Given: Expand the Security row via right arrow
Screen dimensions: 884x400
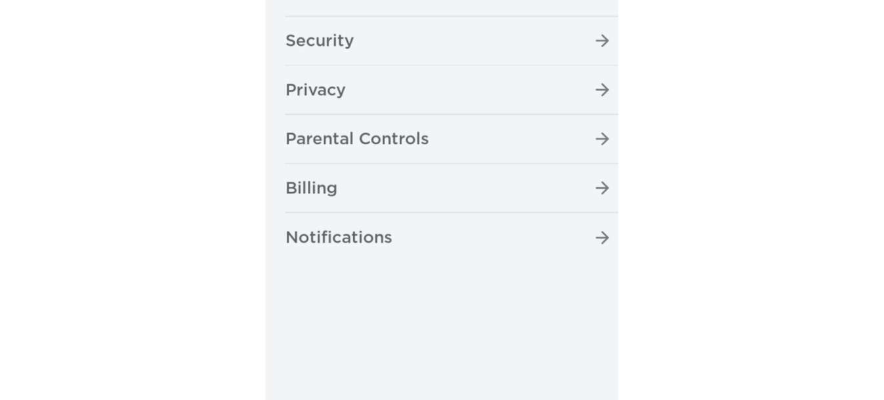Looking at the screenshot, I should [x=602, y=41].
